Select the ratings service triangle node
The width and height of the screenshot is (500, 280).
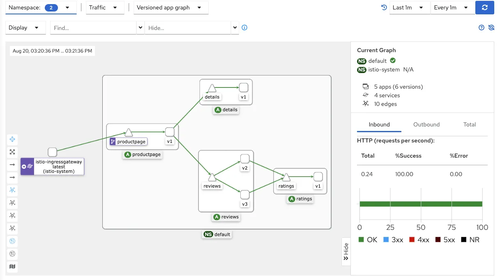click(x=286, y=177)
